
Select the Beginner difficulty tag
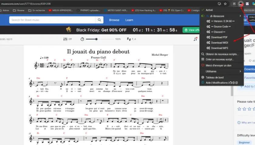tap(244, 142)
